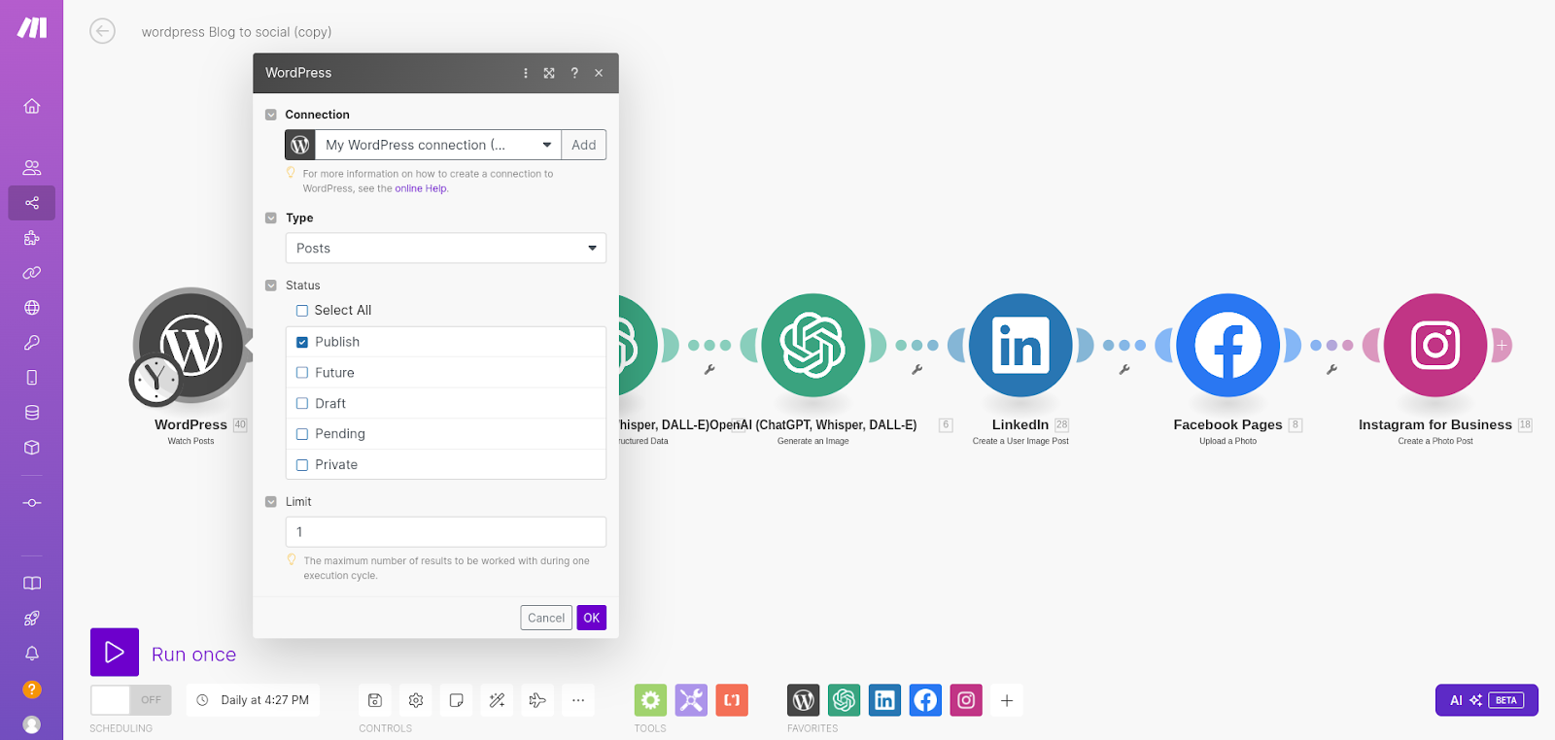This screenshot has width=1555, height=740.
Task: Open the Flow control green gear tool
Action: click(x=651, y=700)
